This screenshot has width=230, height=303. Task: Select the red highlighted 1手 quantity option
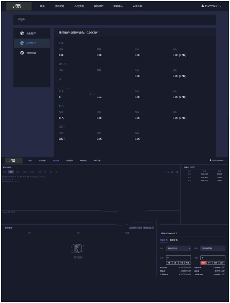pyautogui.click(x=203, y=263)
